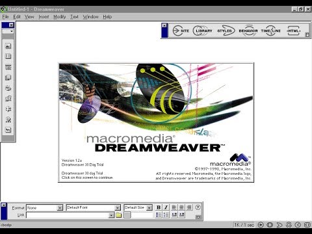Apply unordered bullet list formatting
Viewport: 312px width, 234px height.
159,215
